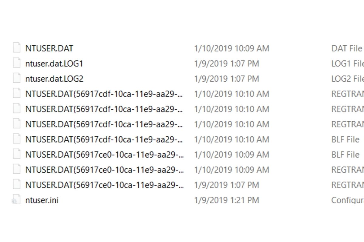Viewport: 364px width, 242px height.
Task: Click the 1/9/2019 1:21 PM date entry
Action: (227, 200)
